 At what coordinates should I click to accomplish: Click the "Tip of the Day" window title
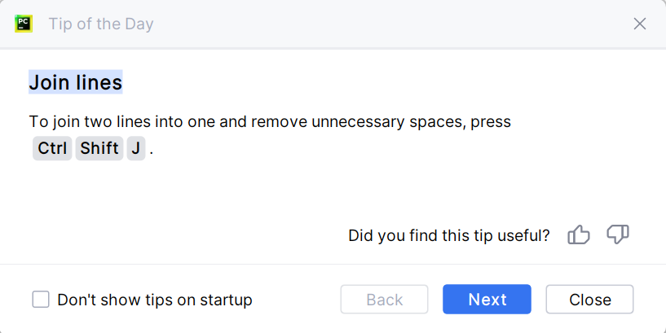(101, 24)
